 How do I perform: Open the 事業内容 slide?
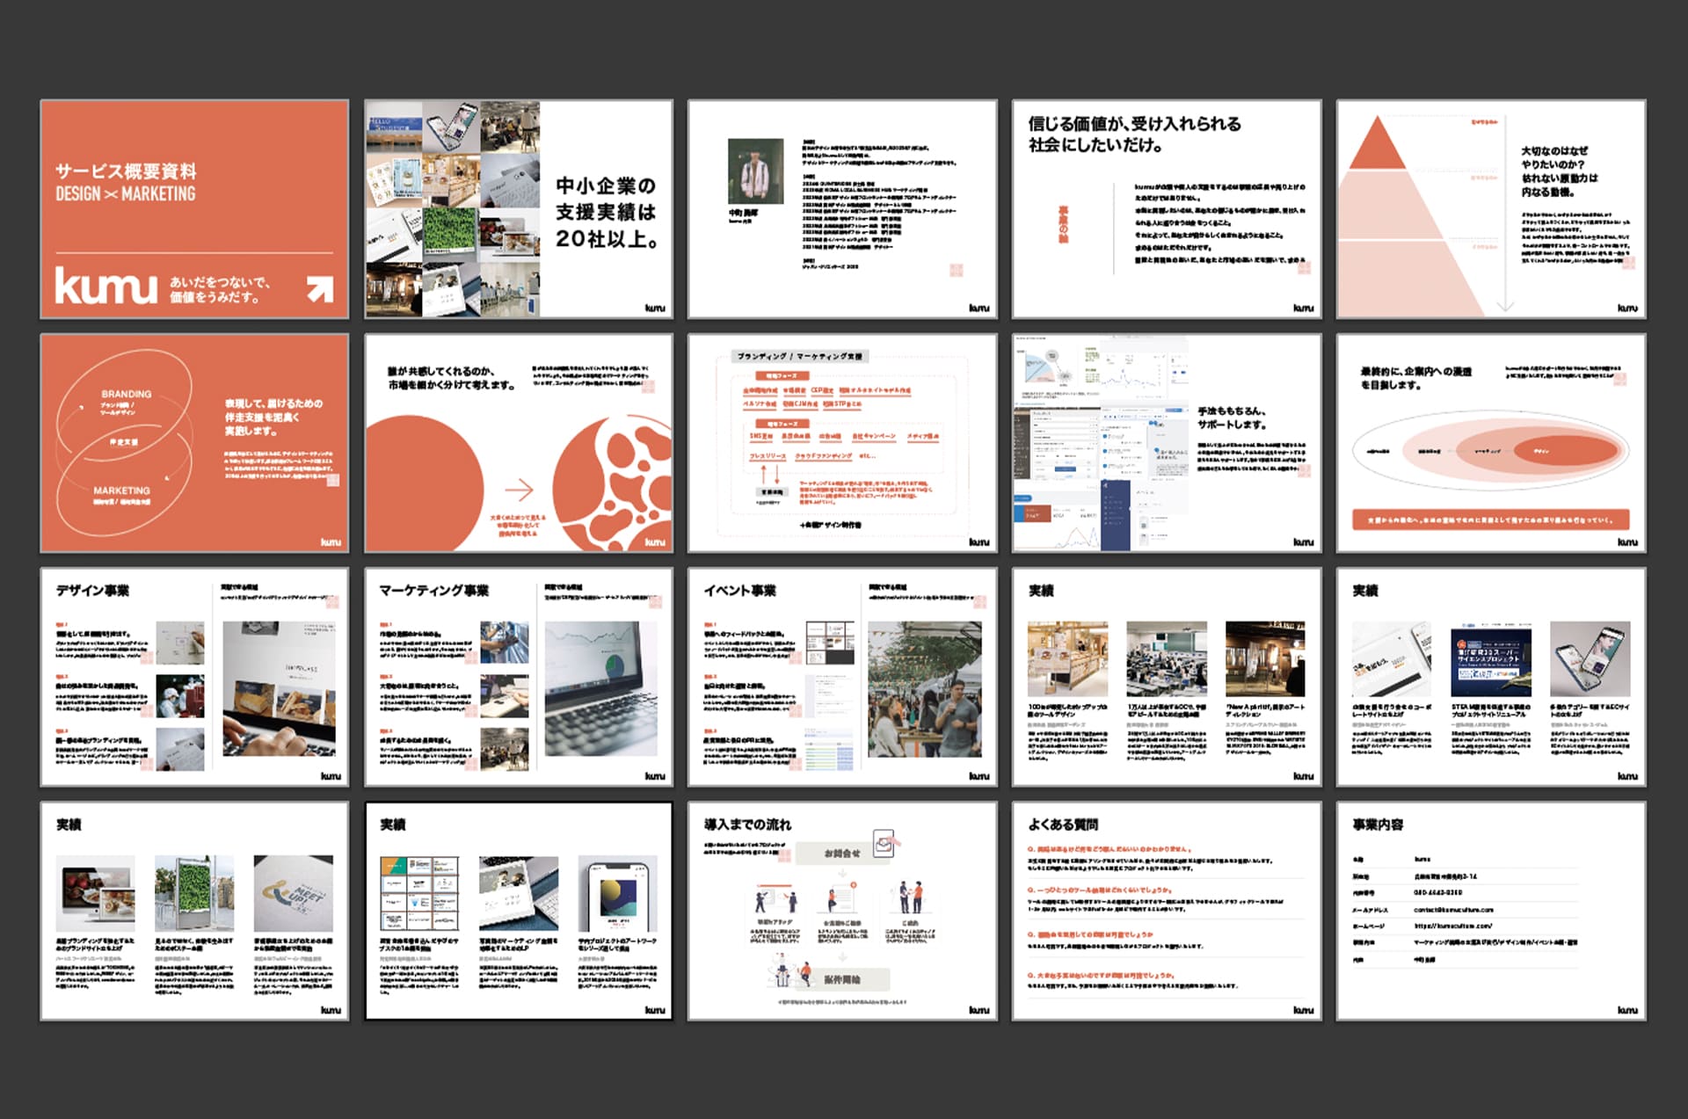1491,911
